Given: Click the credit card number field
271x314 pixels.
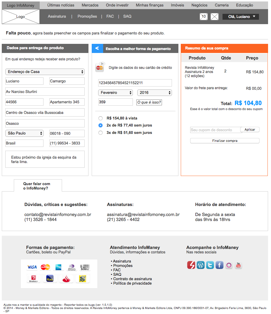Looking at the screenshot, I should pyautogui.click(x=135, y=83).
